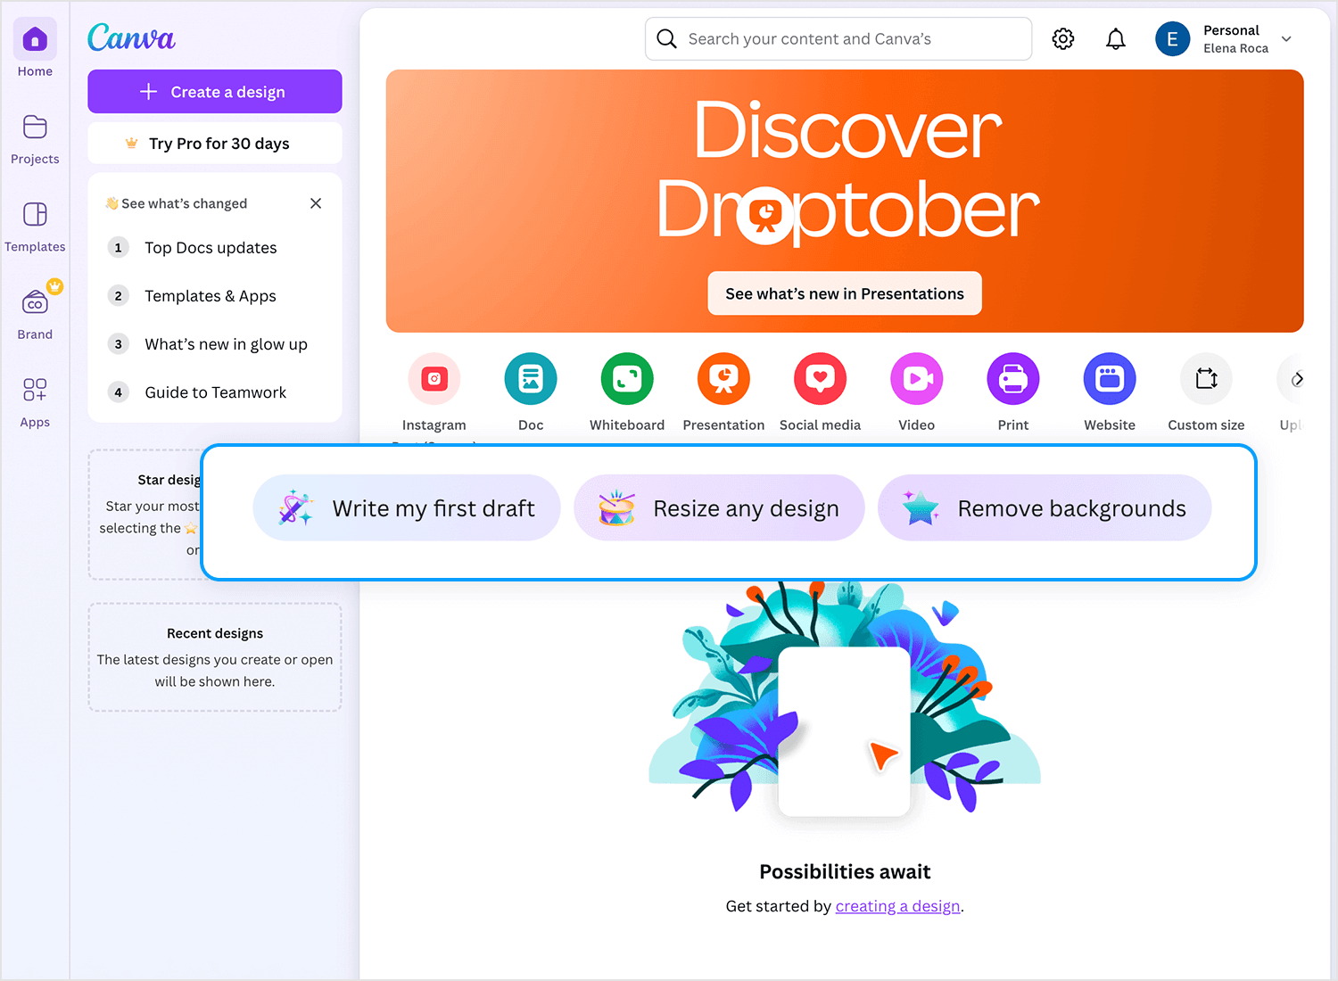Image resolution: width=1338 pixels, height=981 pixels.
Task: Open the Templates sidebar icon
Action: 35,215
